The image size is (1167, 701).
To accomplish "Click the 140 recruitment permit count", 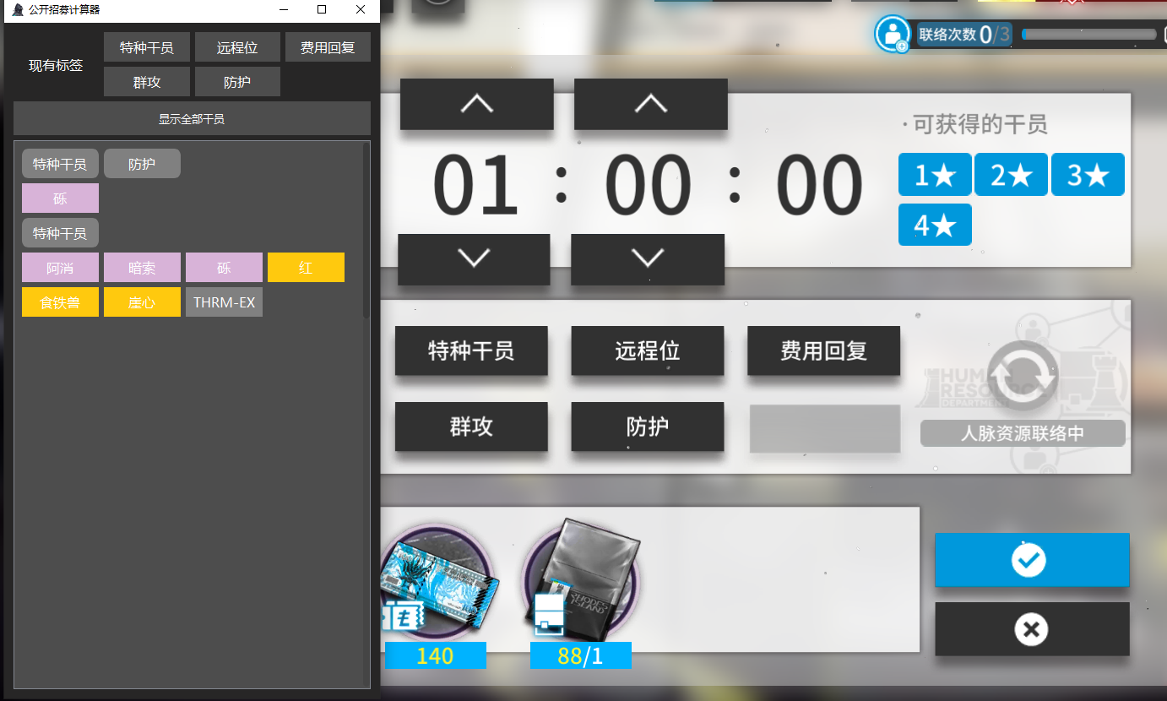I will [x=435, y=655].
